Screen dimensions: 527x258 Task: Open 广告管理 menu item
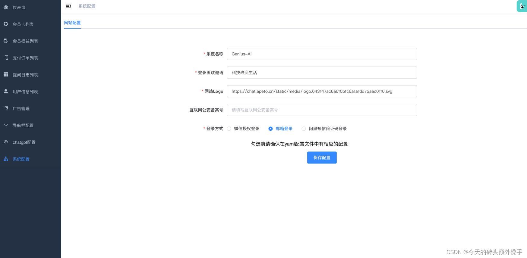[30, 108]
